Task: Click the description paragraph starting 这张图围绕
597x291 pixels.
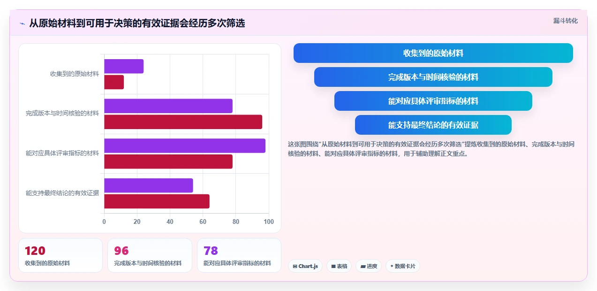Action: coord(431,149)
